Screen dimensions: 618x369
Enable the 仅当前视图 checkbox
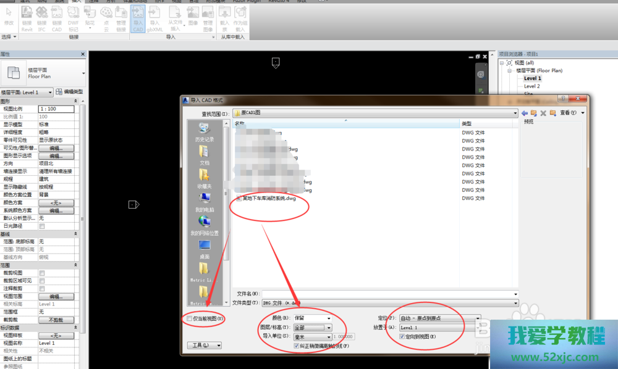pyautogui.click(x=190, y=318)
